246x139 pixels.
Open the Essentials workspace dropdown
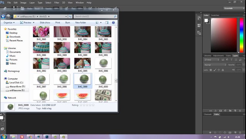[234, 8]
